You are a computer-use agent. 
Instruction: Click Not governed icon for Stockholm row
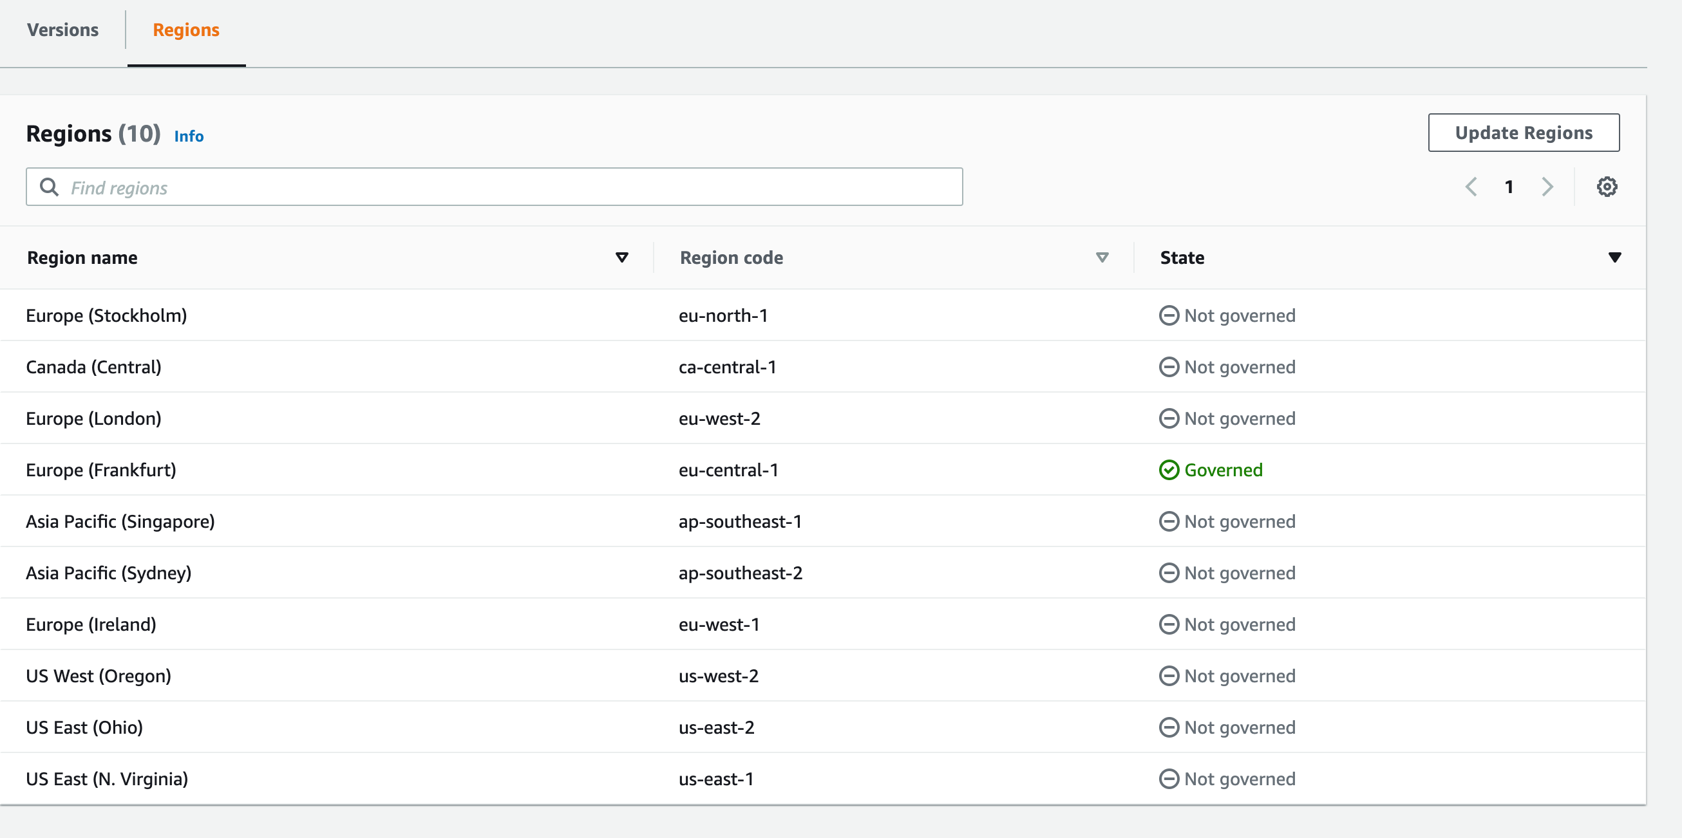1168,316
